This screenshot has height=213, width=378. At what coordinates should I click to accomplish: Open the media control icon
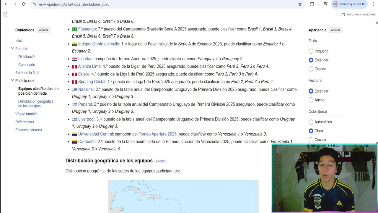pos(325,4)
